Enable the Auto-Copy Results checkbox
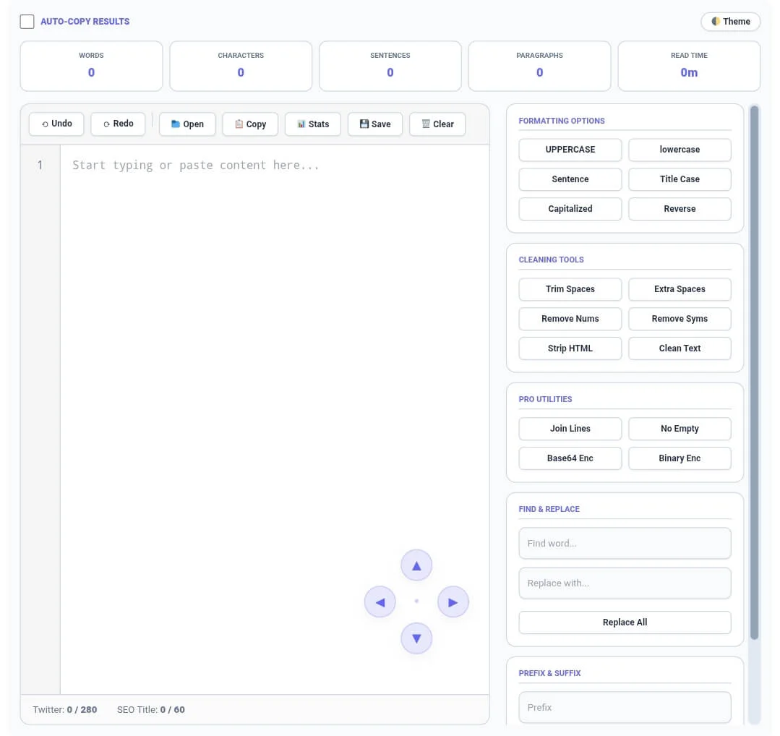The width and height of the screenshot is (780, 736). click(x=27, y=22)
